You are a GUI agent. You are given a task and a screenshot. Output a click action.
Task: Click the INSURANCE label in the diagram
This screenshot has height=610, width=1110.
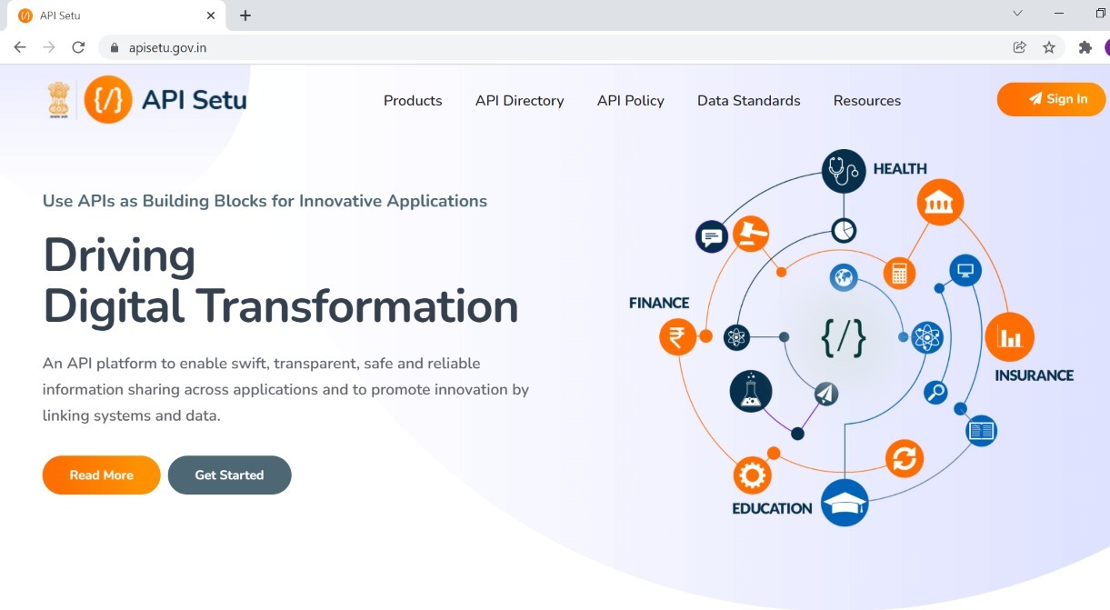pos(1035,375)
